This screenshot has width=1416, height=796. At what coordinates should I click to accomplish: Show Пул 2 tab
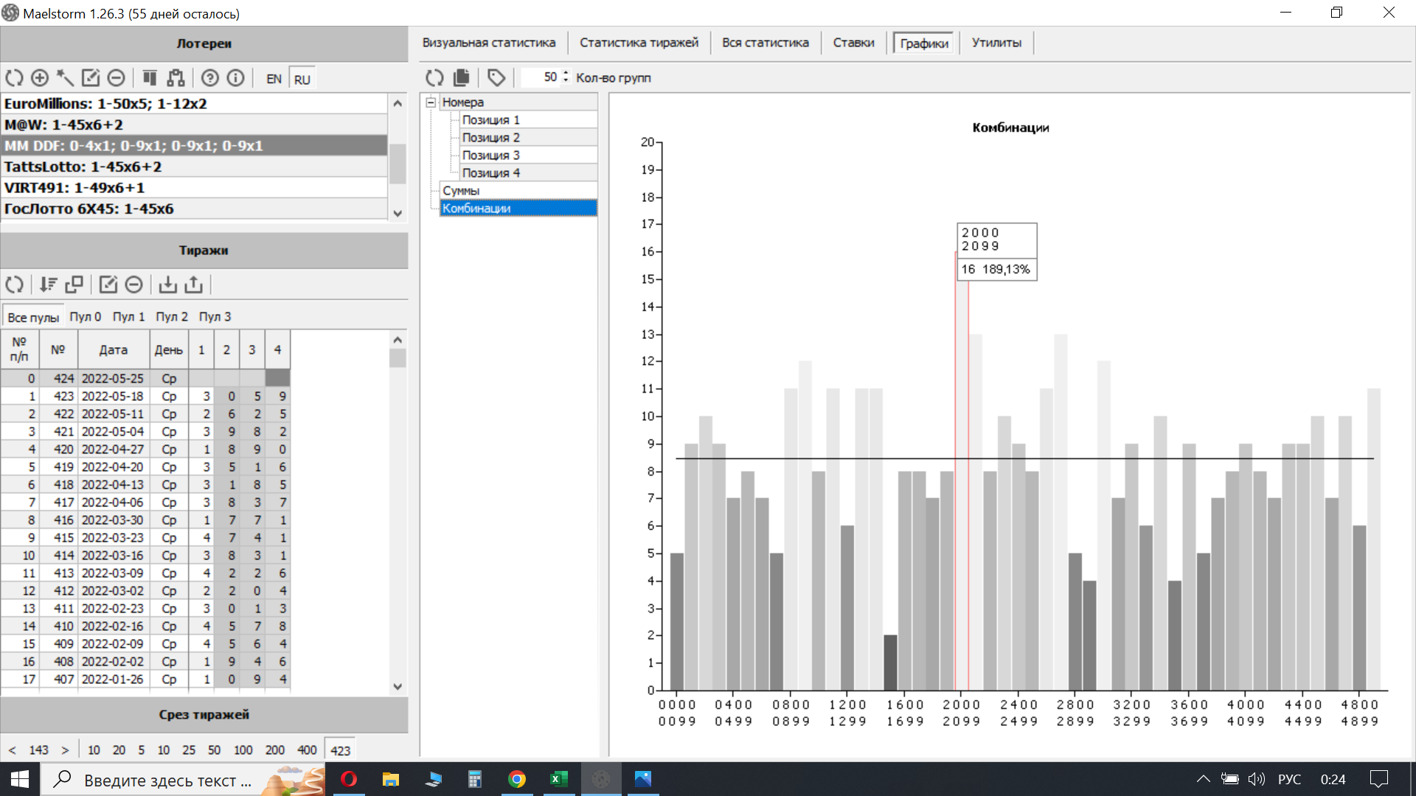(172, 316)
